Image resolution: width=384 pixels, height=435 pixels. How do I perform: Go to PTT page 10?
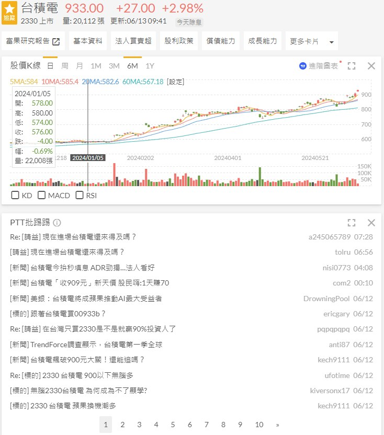coord(259,425)
